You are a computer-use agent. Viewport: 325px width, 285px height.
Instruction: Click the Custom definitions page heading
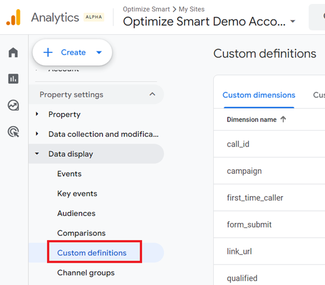[265, 54]
